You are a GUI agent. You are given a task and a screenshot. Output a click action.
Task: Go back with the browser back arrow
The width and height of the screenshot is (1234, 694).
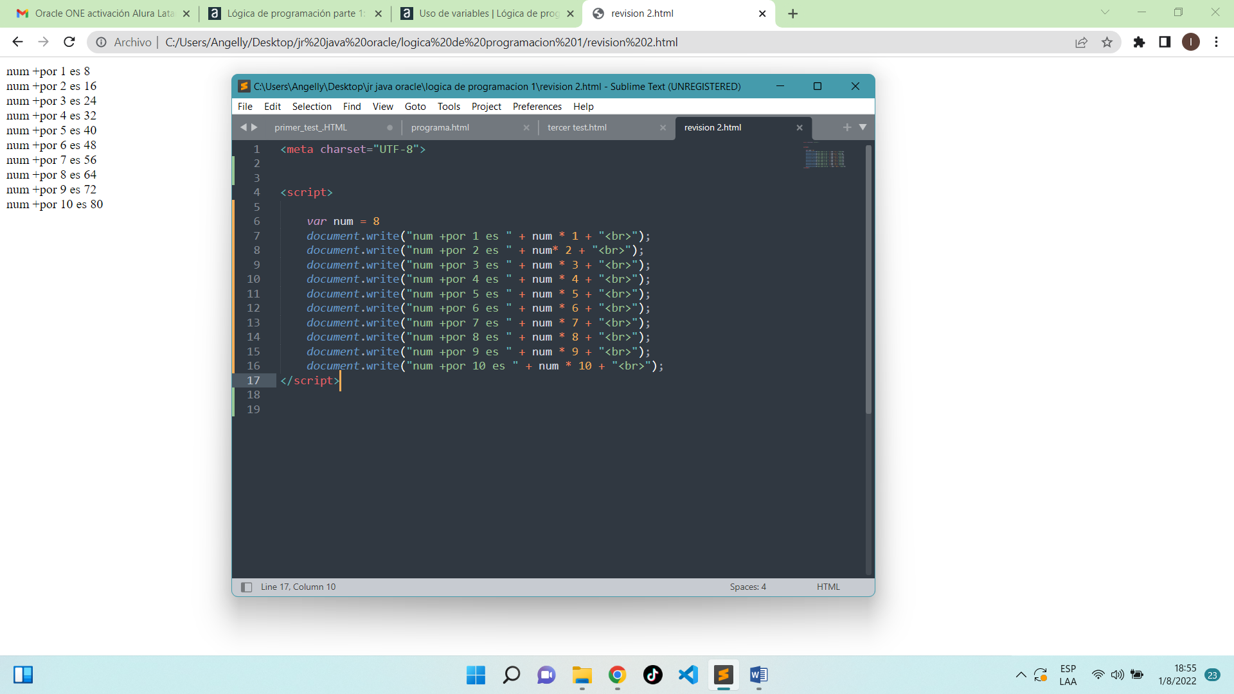(17, 42)
